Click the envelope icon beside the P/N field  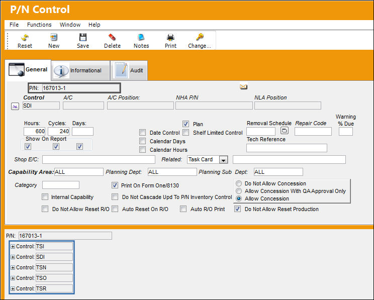tap(243, 86)
